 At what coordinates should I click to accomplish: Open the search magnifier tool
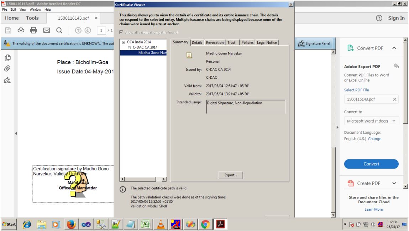coord(59,30)
